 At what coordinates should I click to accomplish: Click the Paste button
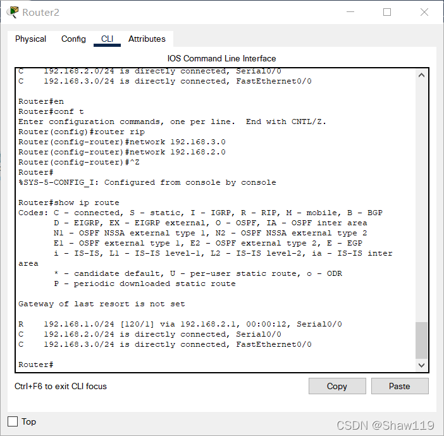(400, 386)
